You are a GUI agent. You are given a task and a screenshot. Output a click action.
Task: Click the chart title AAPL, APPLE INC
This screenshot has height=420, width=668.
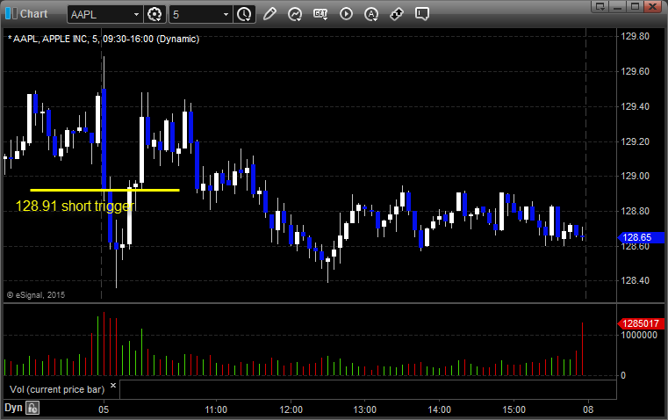[x=104, y=39]
